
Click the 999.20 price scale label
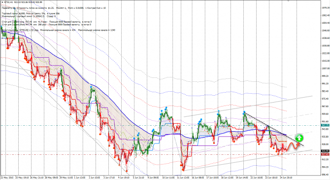pos(326,76)
